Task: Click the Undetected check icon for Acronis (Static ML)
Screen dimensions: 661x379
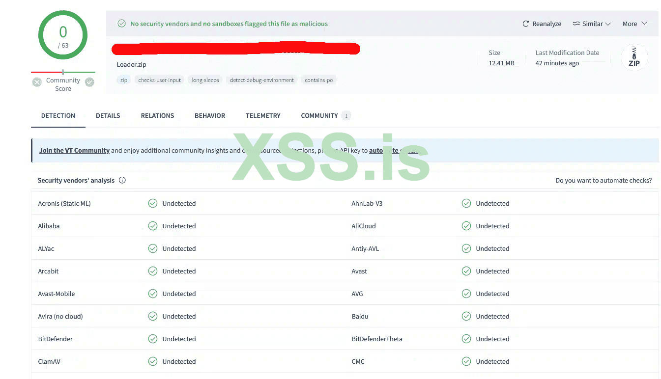Action: [153, 203]
